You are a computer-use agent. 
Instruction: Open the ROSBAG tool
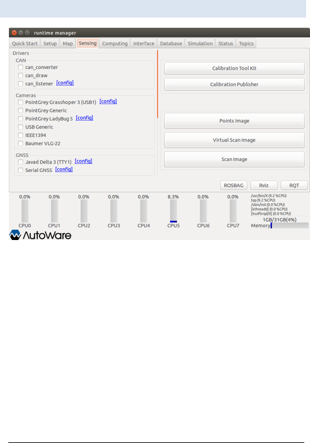pyautogui.click(x=234, y=185)
